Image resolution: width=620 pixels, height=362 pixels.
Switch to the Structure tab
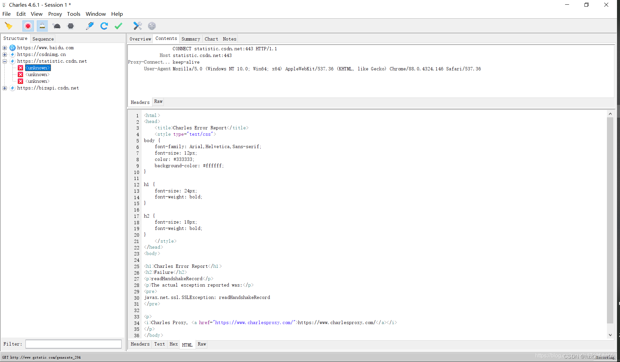(15, 38)
